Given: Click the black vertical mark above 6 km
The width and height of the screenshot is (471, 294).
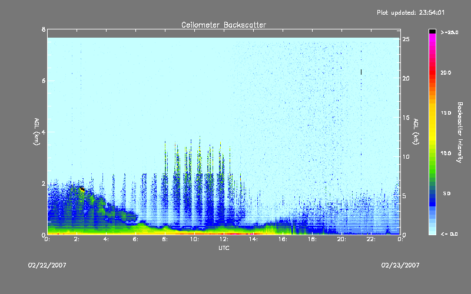Looking at the screenshot, I should coord(361,72).
